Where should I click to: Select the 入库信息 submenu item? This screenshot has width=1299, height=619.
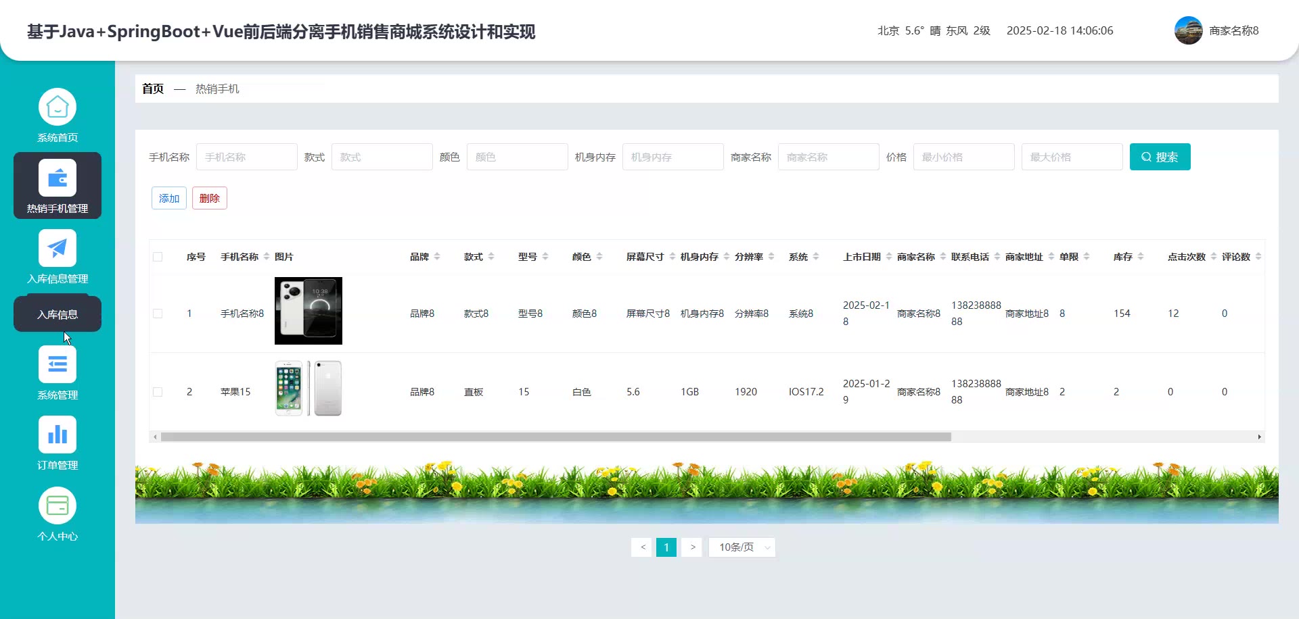[x=58, y=314]
